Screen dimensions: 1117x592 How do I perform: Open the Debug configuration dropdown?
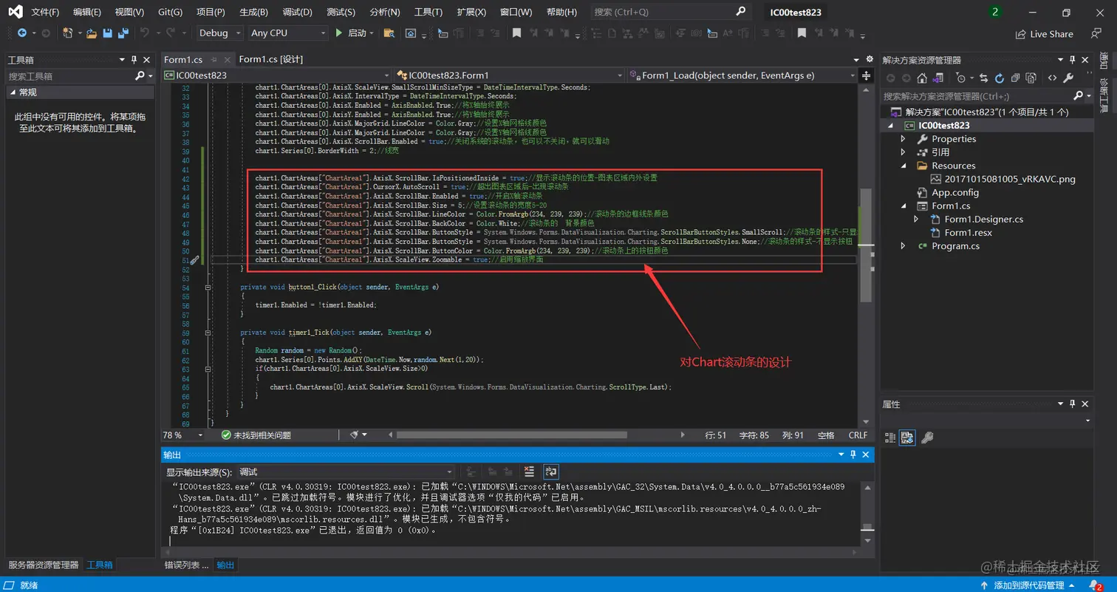pyautogui.click(x=219, y=33)
